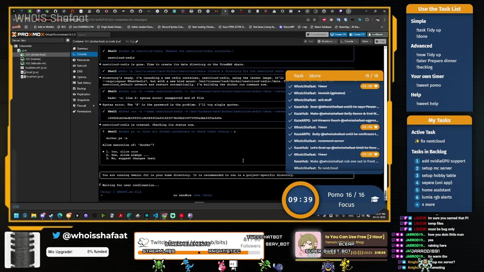Click the Console toolbar button
The image size is (484, 272).
click(347, 41)
